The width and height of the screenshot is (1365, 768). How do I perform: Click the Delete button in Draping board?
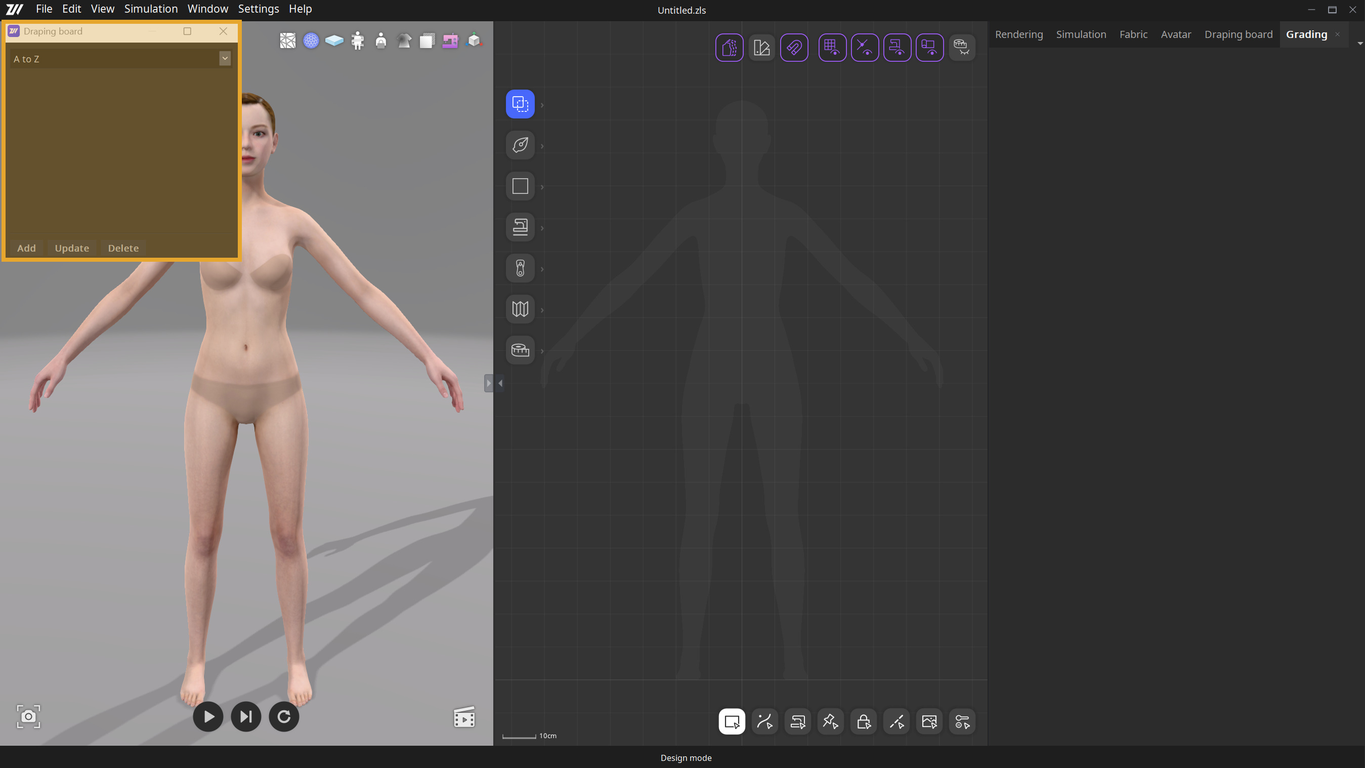(123, 248)
